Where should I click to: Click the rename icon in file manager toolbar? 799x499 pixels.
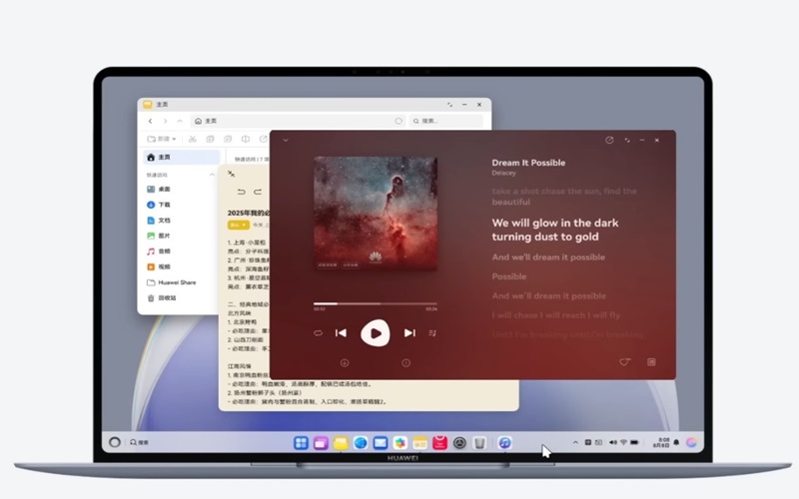pos(246,139)
